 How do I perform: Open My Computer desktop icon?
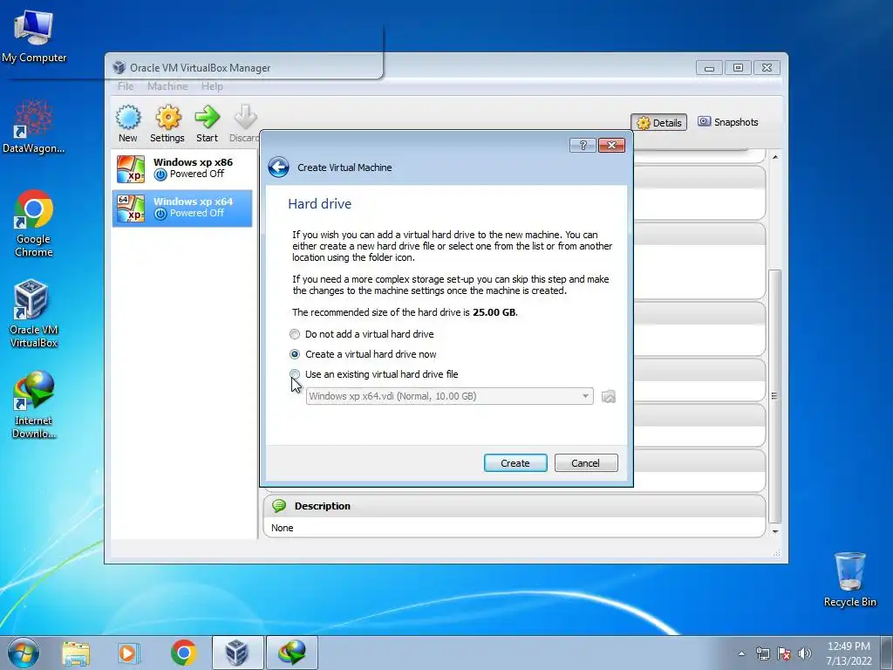(34, 35)
